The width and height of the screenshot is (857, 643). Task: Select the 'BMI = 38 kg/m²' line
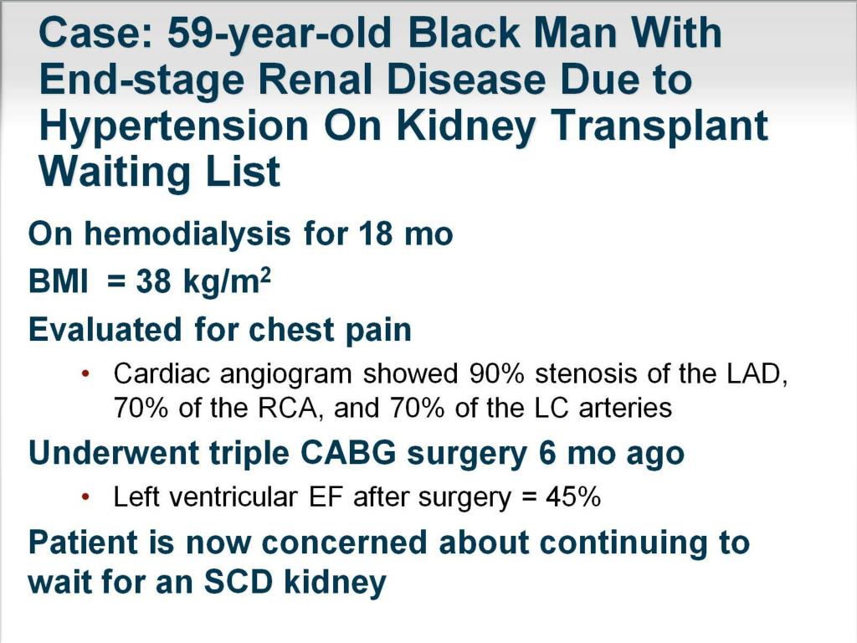(150, 281)
